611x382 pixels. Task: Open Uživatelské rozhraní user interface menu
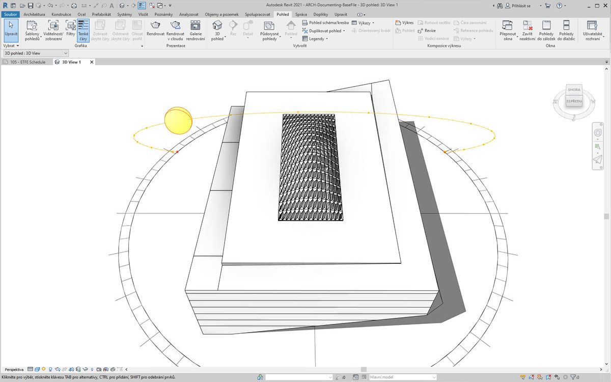(x=592, y=31)
